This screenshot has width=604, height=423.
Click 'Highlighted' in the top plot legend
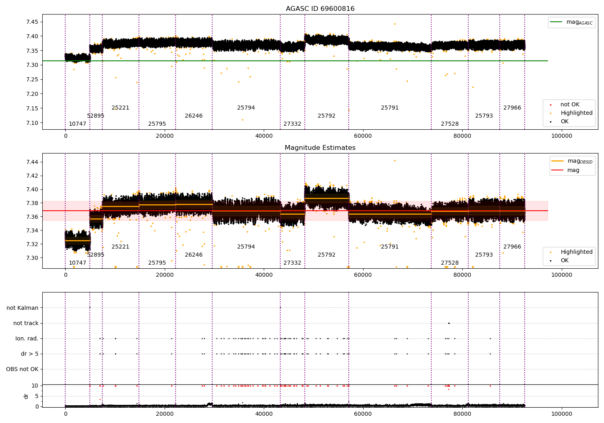point(576,113)
